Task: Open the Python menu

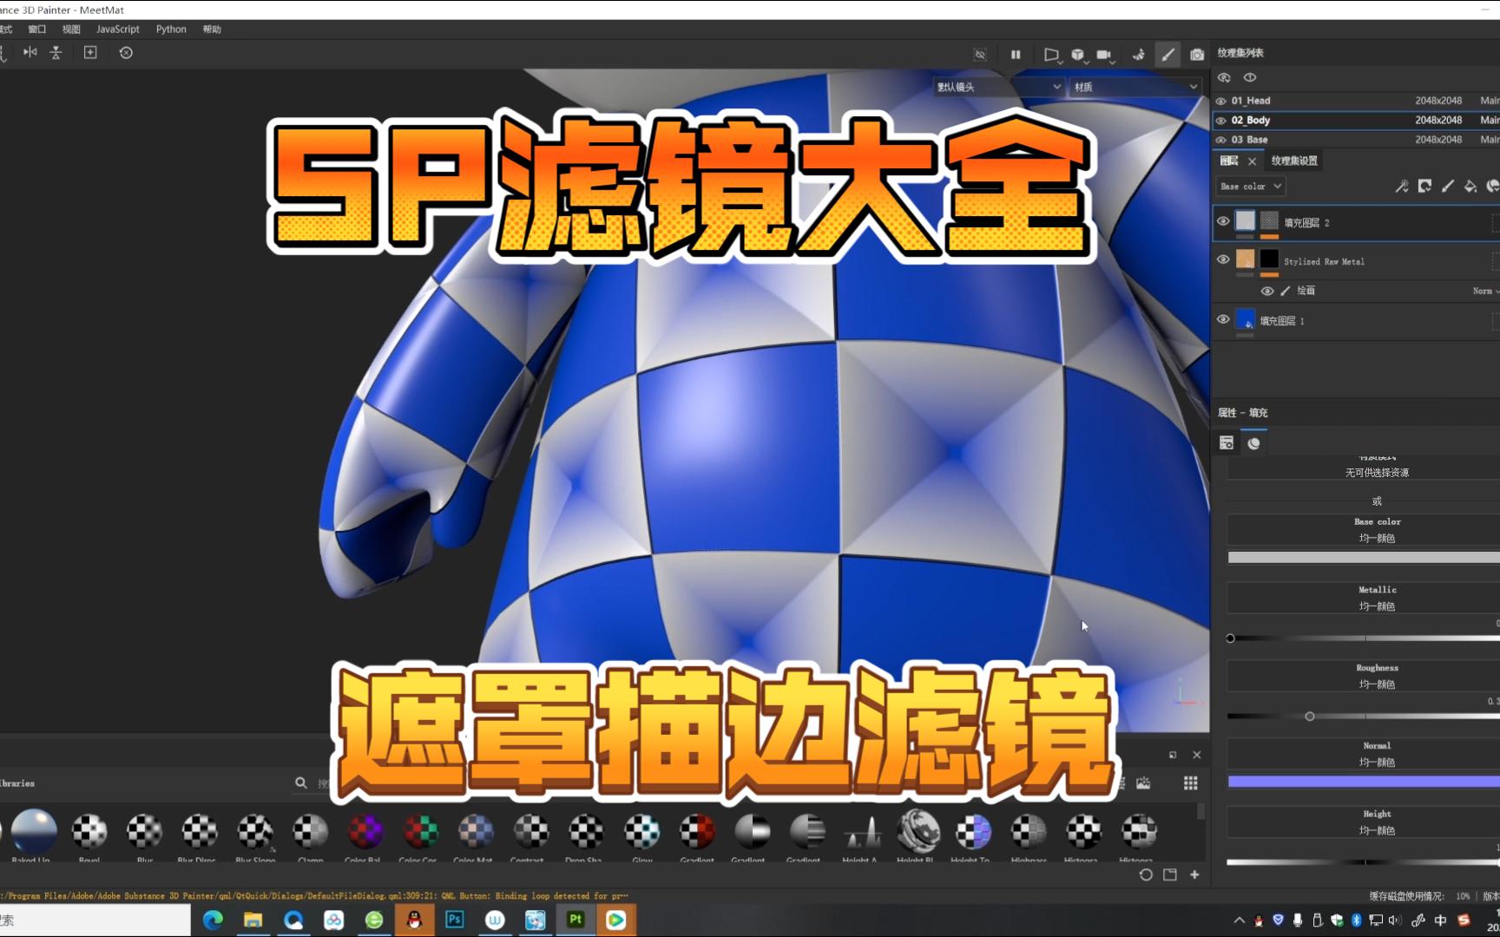Action: [171, 29]
